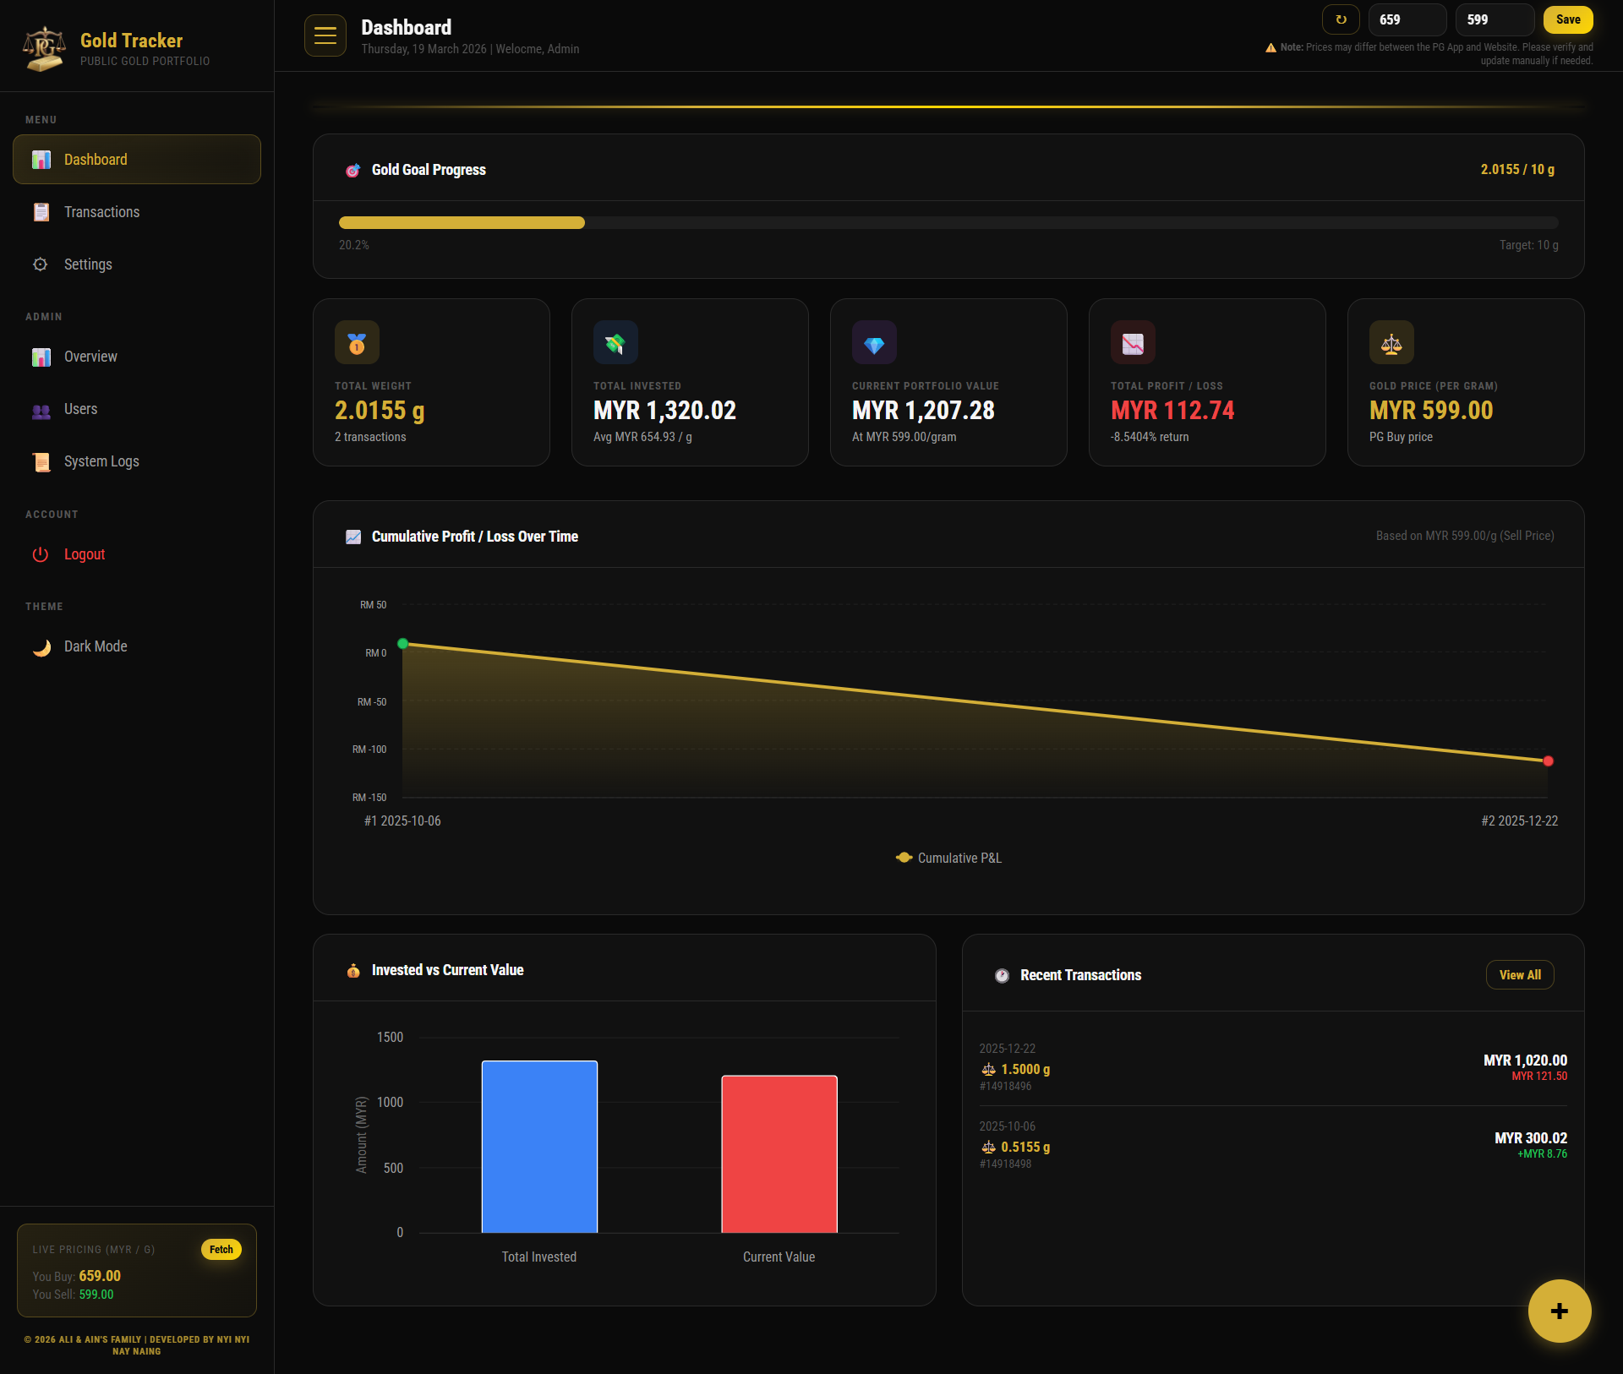Click the refresh prices icon in header
The image size is (1623, 1374).
(1341, 19)
